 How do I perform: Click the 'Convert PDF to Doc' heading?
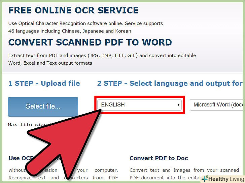click(159, 158)
